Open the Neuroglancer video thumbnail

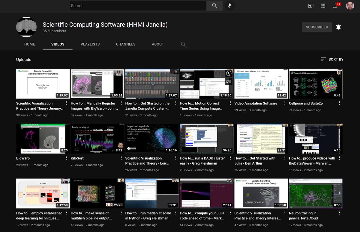tap(43, 84)
